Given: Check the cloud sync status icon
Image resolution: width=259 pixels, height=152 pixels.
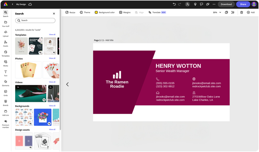Looking at the screenshot, I should pyautogui.click(x=30, y=4).
